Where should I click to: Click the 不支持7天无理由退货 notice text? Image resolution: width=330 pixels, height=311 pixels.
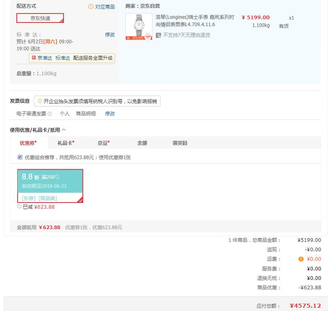(187, 35)
